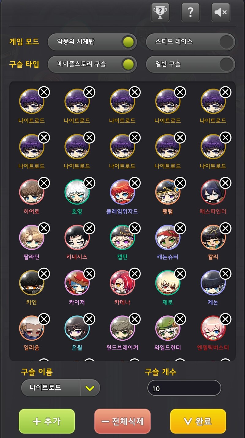
Task: Open the trophy ranking icon
Action: pyautogui.click(x=160, y=12)
